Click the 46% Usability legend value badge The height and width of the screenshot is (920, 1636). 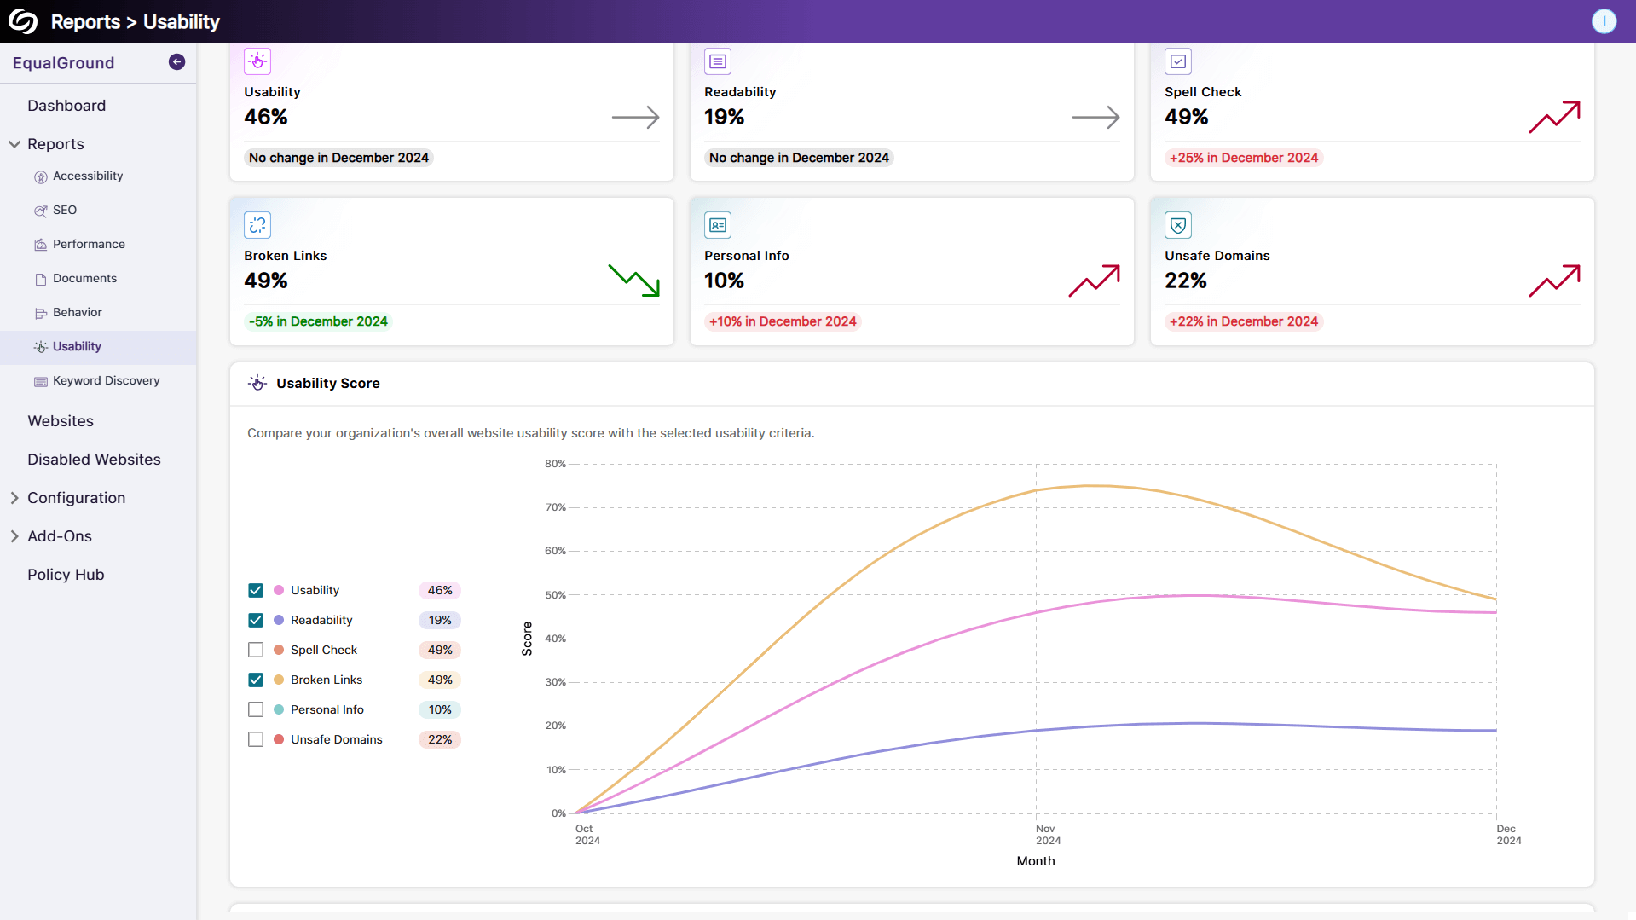pyautogui.click(x=440, y=590)
